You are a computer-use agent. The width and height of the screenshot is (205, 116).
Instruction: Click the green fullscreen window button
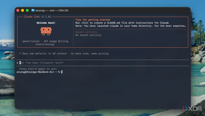pyautogui.click(x=27, y=10)
